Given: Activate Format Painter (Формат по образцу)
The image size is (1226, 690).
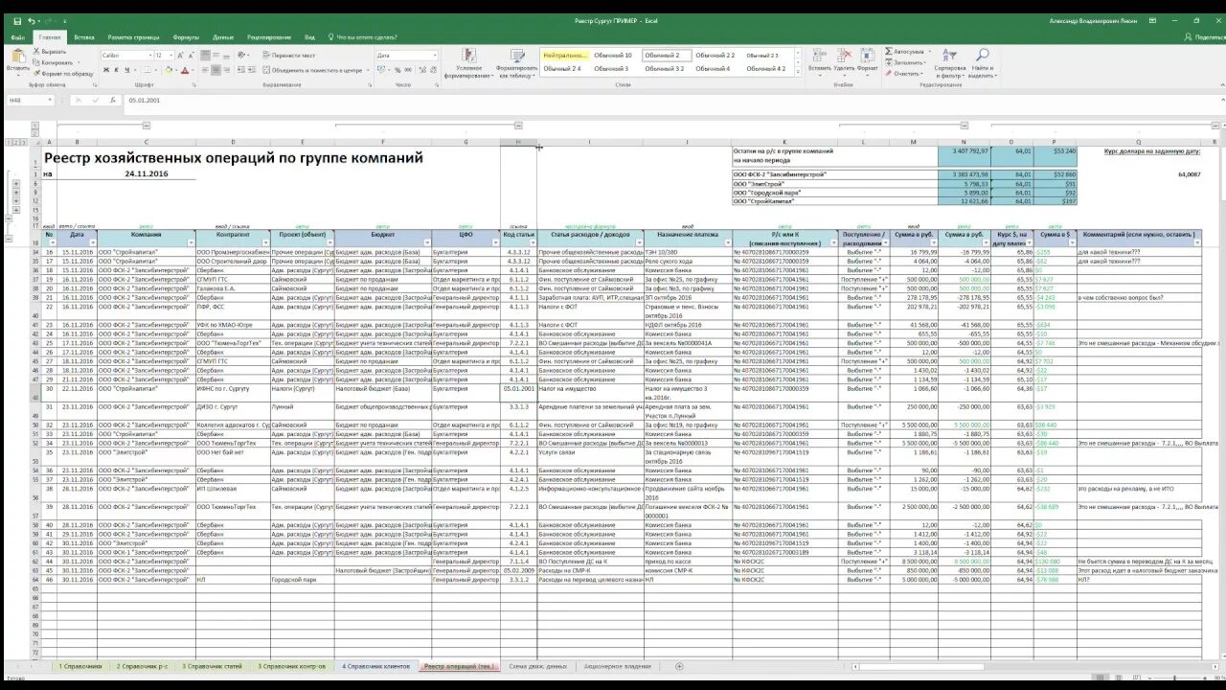Looking at the screenshot, I should pyautogui.click(x=63, y=73).
